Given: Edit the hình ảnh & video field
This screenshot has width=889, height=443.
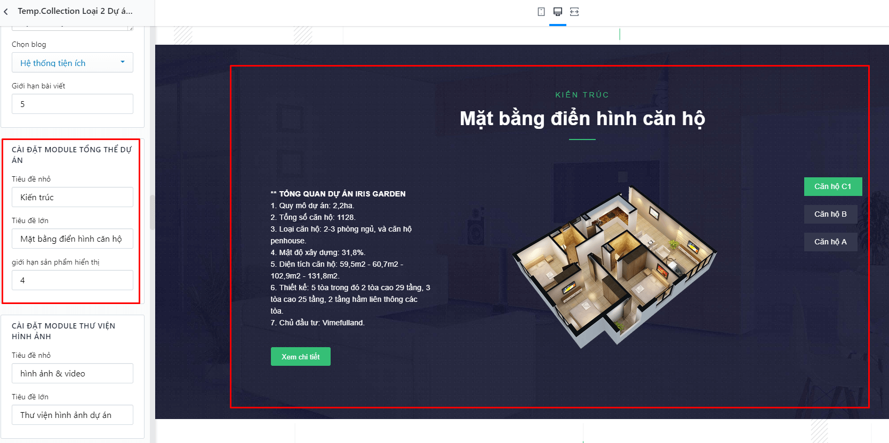Looking at the screenshot, I should (73, 373).
